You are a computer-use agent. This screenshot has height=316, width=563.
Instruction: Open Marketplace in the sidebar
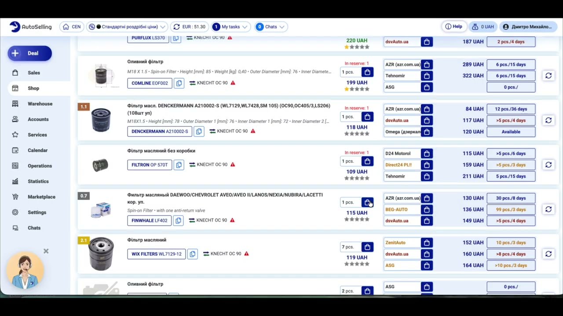[41, 197]
